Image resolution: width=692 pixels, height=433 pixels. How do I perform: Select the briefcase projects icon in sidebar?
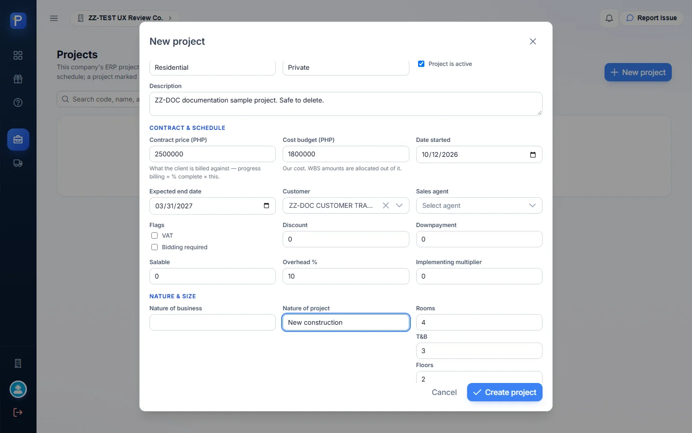(x=18, y=140)
